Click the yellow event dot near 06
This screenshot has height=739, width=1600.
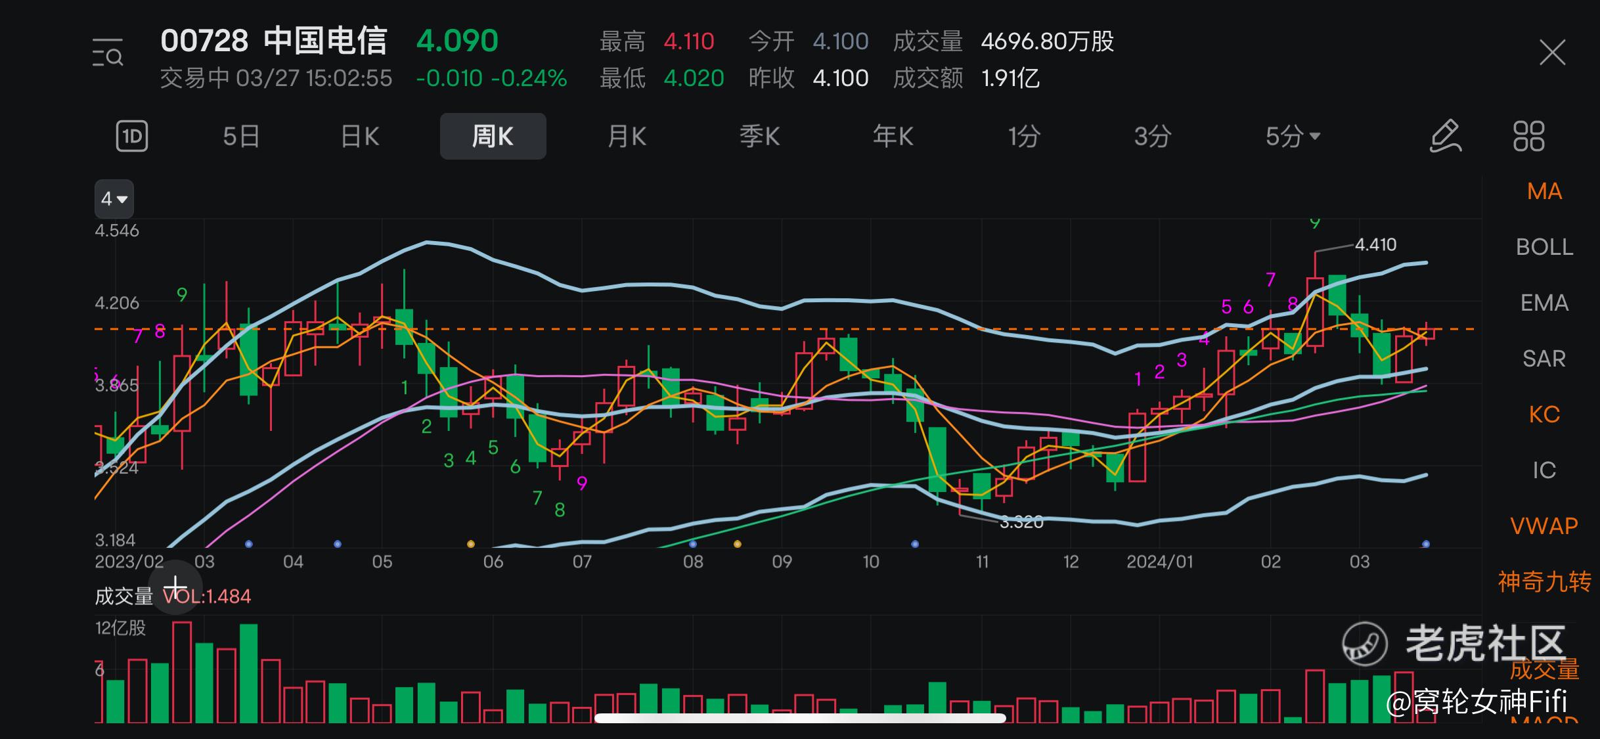pos(470,544)
